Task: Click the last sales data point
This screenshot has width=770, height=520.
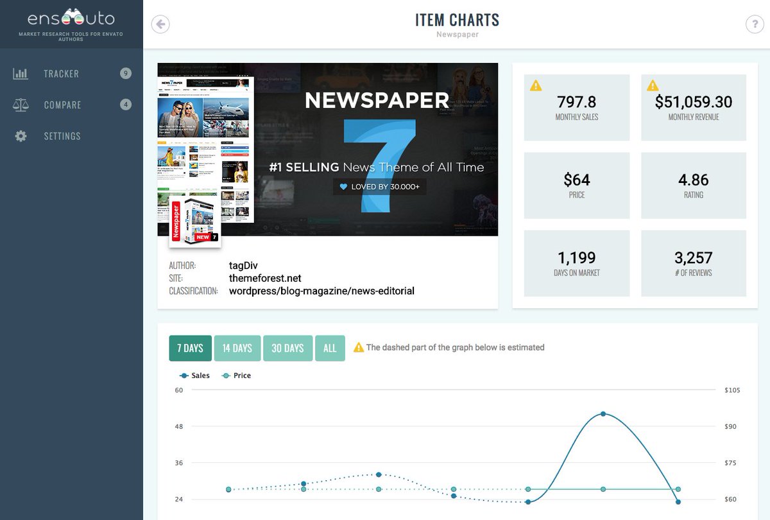Action: (678, 501)
